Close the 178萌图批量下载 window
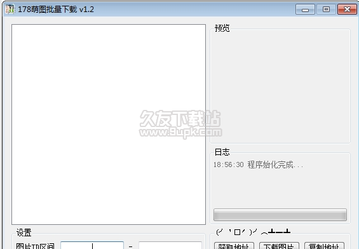The width and height of the screenshot is (359, 249). pyautogui.click(x=347, y=10)
